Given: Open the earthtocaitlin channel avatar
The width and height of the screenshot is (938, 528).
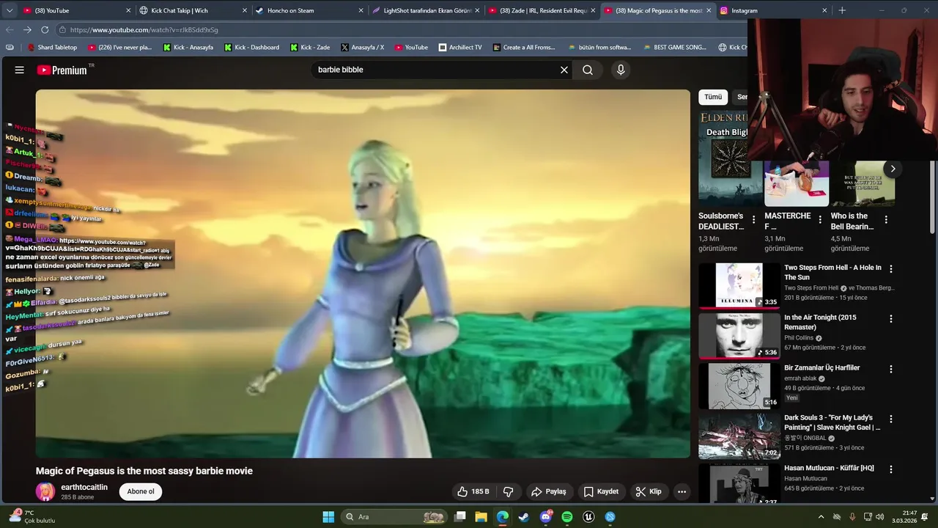Looking at the screenshot, I should pos(45,491).
